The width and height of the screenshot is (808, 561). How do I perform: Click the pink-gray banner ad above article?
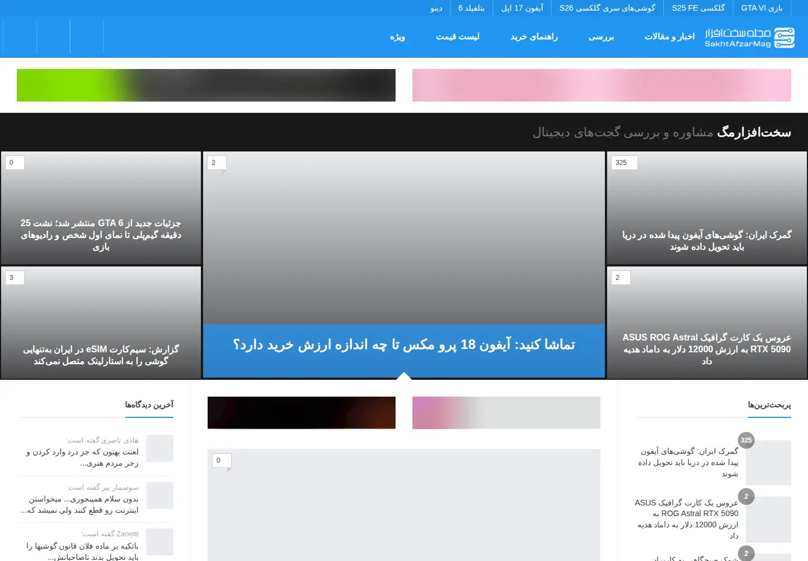pos(506,413)
